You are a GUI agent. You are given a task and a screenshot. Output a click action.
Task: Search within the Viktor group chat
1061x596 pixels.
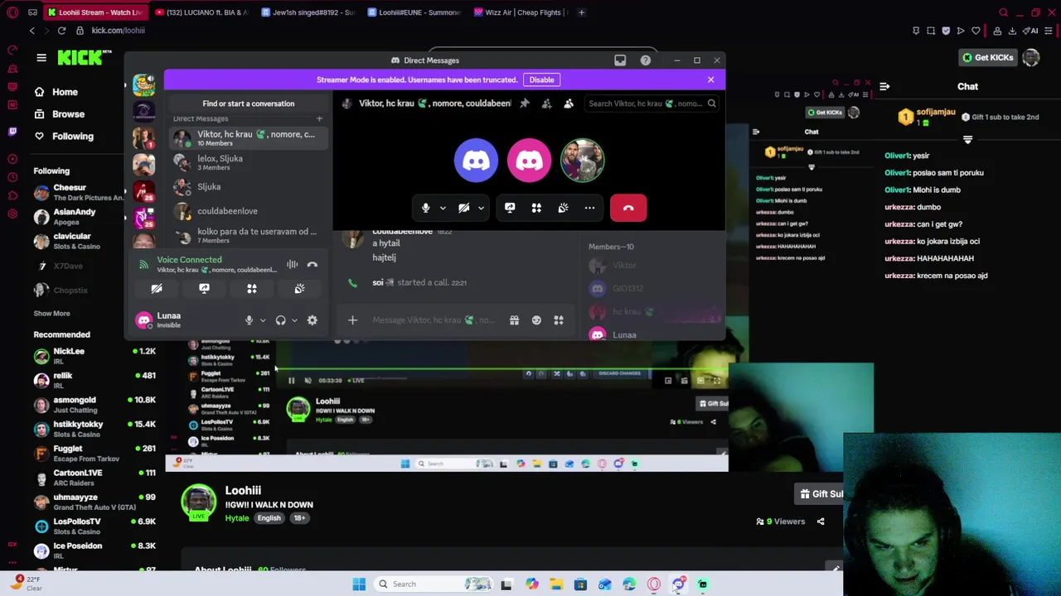click(652, 103)
